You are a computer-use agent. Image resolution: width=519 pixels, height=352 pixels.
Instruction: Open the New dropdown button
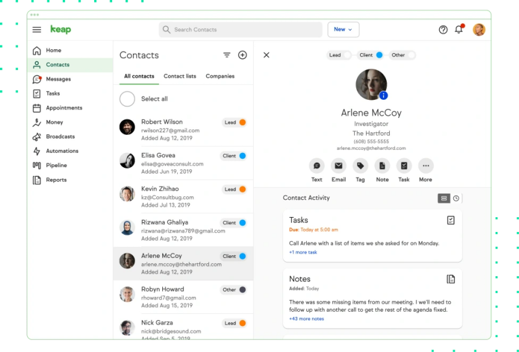tap(343, 29)
